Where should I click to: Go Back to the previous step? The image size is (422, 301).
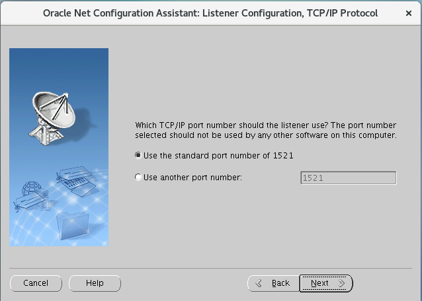[273, 283]
